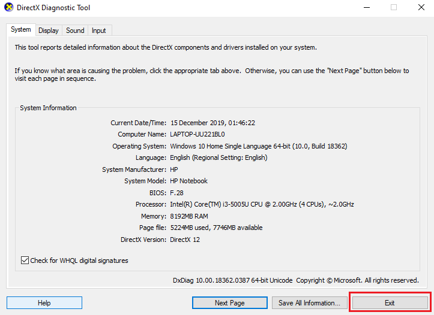This screenshot has width=434, height=315.
Task: Click the System Manufacturer label
Action: (134, 169)
